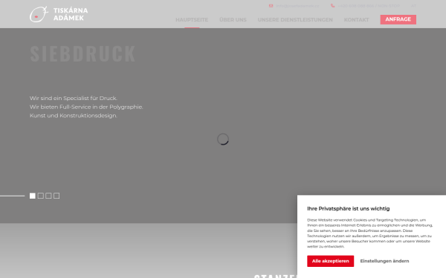446x278 pixels.
Task: Click the envelope email icon in header
Action: (x=271, y=6)
